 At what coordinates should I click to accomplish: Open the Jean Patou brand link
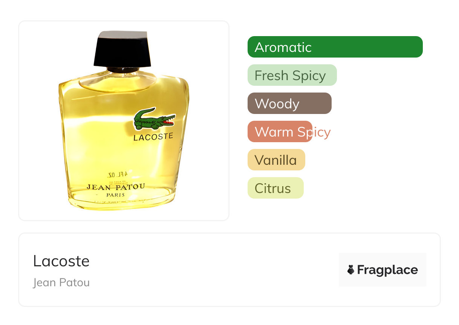61,282
